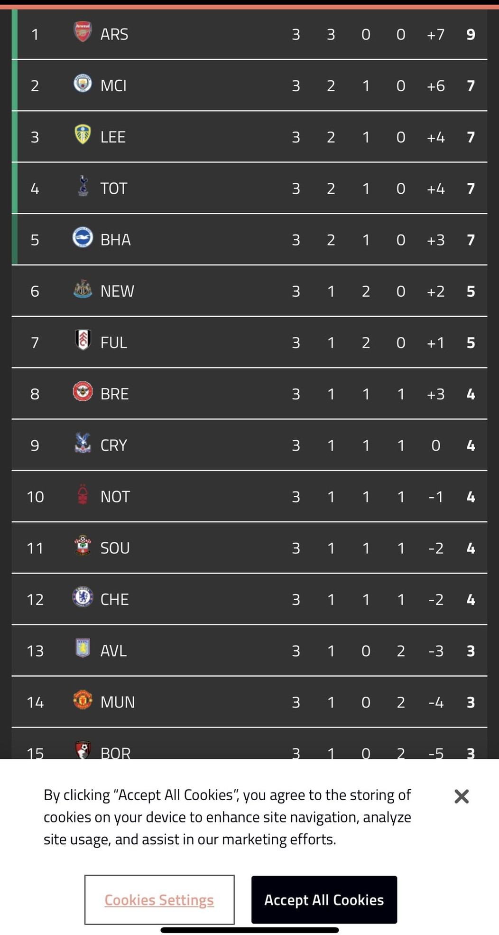Select the AVL team name

113,651
